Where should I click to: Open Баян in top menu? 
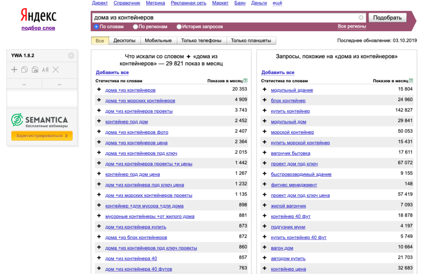(x=240, y=3)
